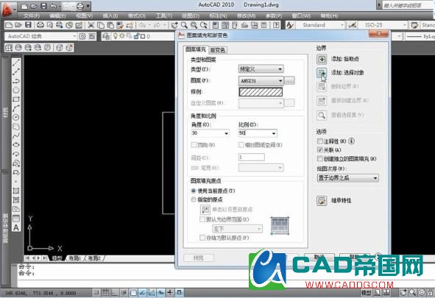The height and width of the screenshot is (298, 435).
Task: Click the Plot printer icon in toolbar
Action: coord(40,25)
